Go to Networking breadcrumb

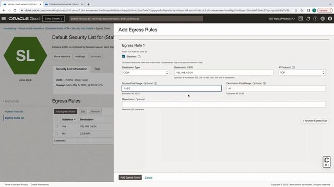[9, 29]
